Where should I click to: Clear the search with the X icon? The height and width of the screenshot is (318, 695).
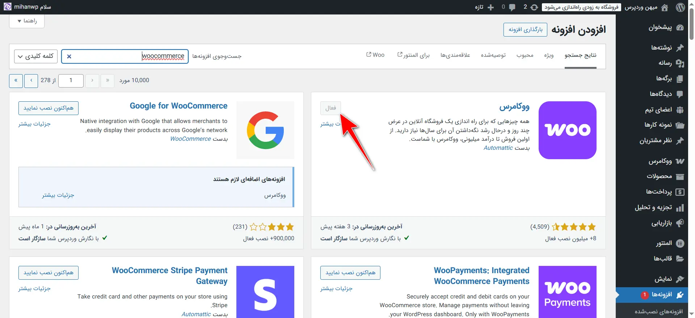[x=69, y=56]
